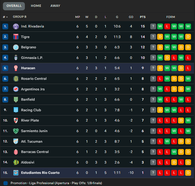Sort standings by GD column header
The width and height of the screenshot is (195, 186).
coord(131,17)
